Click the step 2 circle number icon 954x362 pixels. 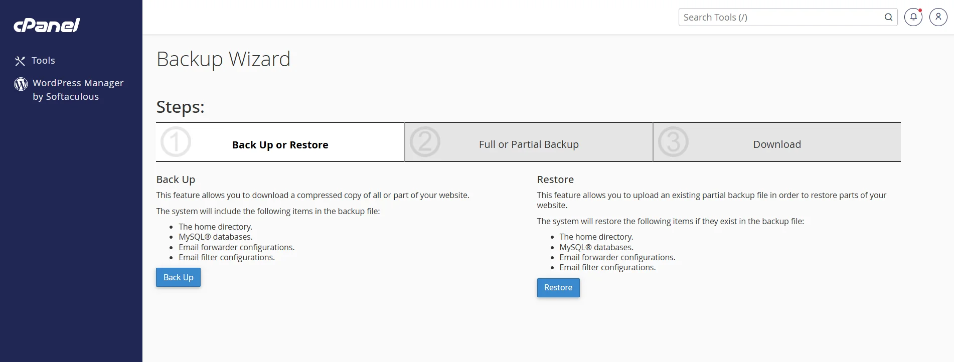[425, 142]
